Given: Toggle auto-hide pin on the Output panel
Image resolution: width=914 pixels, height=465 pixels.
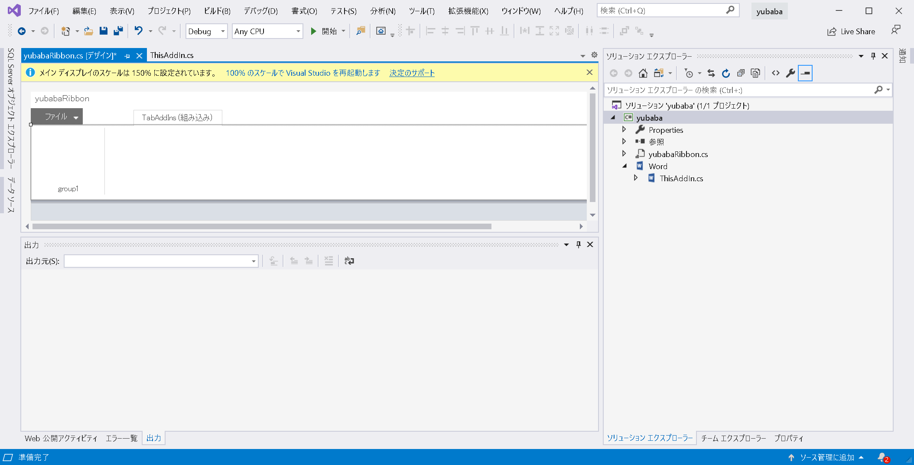Looking at the screenshot, I should tap(579, 244).
